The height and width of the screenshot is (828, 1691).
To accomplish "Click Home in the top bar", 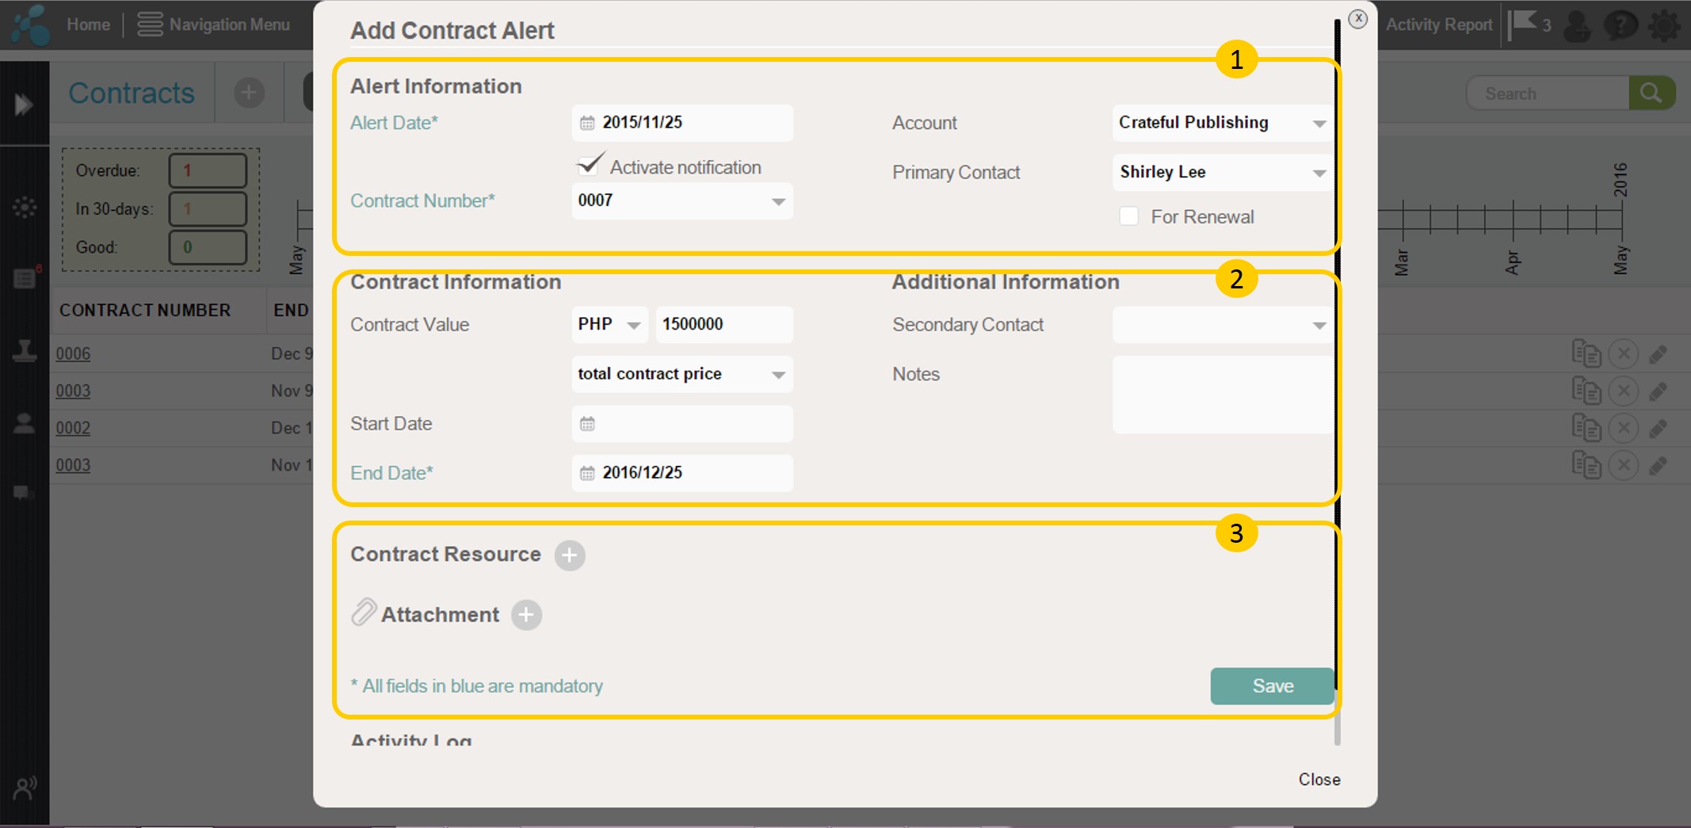I will click(88, 25).
